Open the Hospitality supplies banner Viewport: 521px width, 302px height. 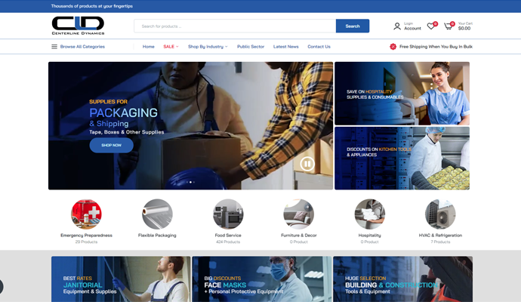point(402,93)
